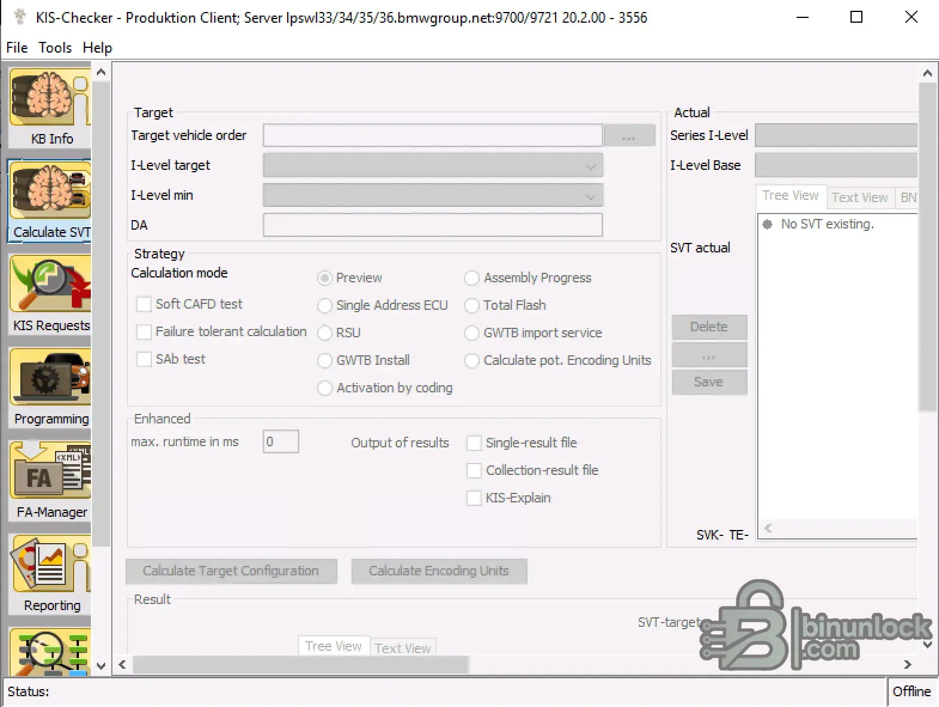Choose Single Address ECU mode
The width and height of the screenshot is (939, 707).
coord(325,306)
